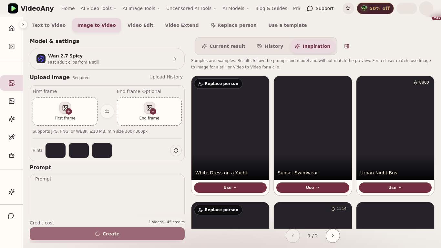The height and width of the screenshot is (248, 441).
Task: Go to Home in top navigation
Action: [x=68, y=8]
